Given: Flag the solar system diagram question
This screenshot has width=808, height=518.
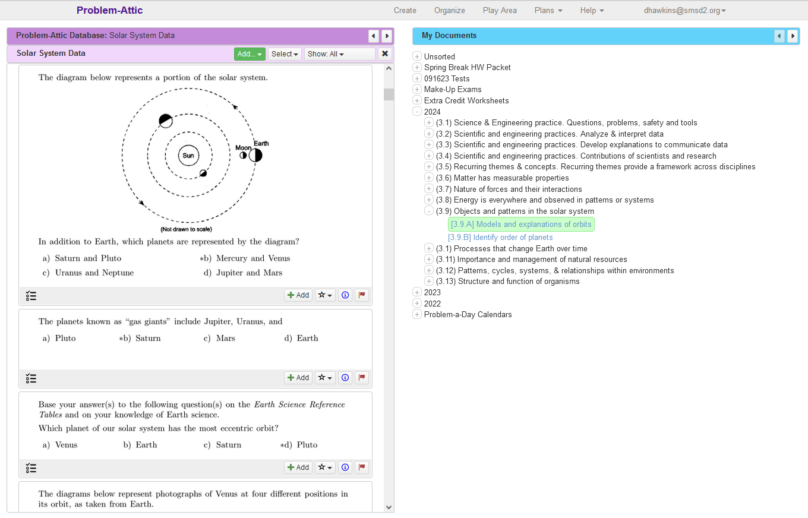Looking at the screenshot, I should (x=362, y=295).
